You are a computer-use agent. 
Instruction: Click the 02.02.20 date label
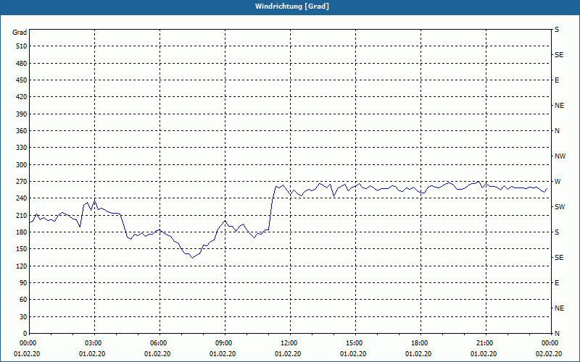point(549,354)
